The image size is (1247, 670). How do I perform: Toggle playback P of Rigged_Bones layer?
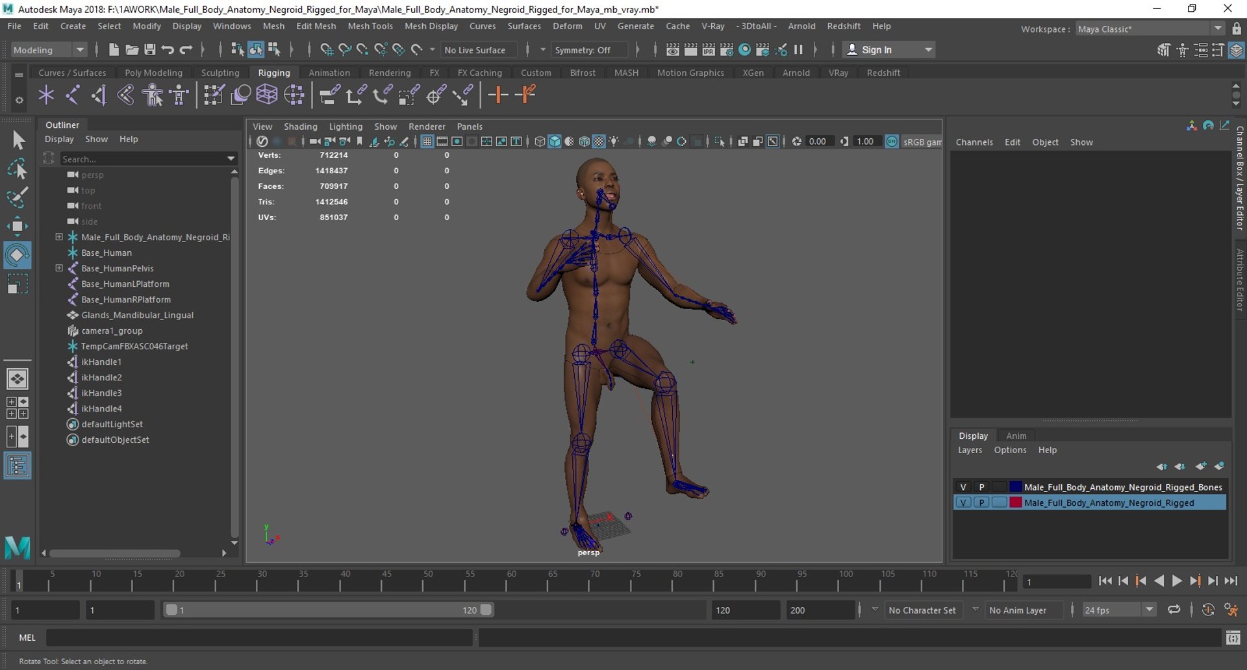(x=981, y=487)
